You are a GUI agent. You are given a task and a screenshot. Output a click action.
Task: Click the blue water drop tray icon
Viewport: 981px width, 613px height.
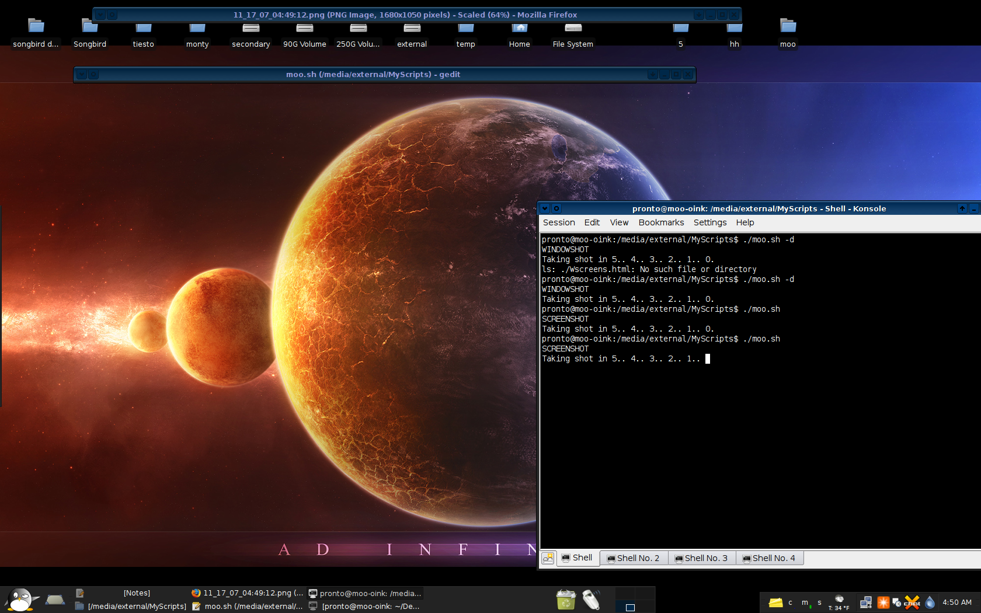click(x=930, y=602)
